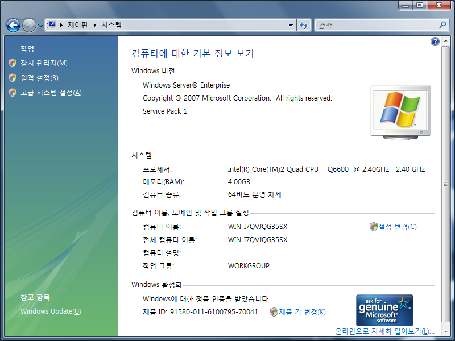This screenshot has height=341, width=455.
Task: Open Windows Update(U) link
Action: pos(51,311)
